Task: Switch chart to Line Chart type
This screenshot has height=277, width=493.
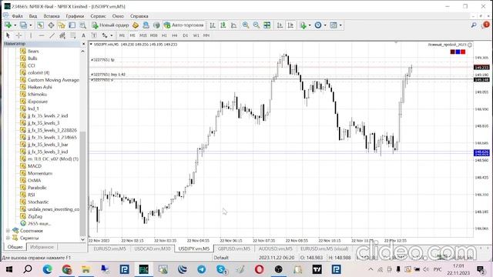Action: [x=233, y=25]
